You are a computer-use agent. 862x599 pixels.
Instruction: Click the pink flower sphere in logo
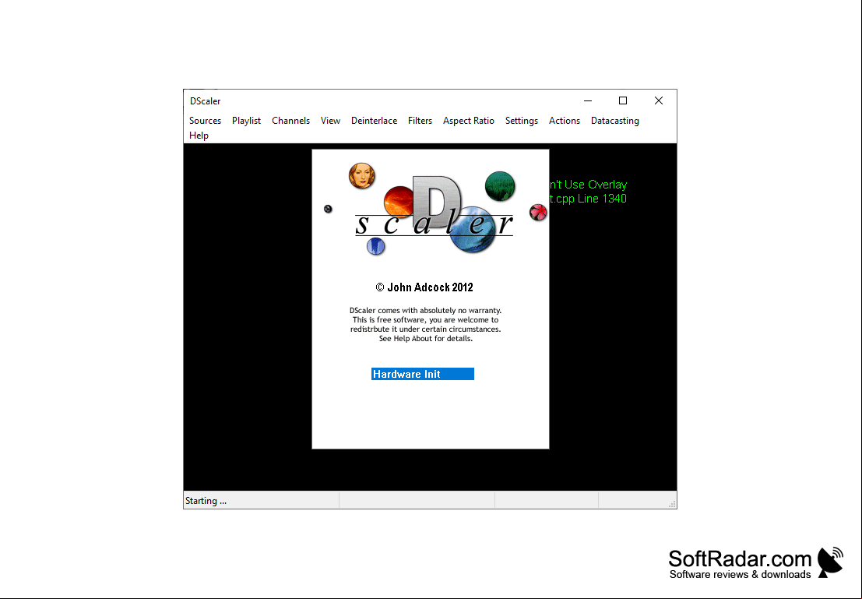tap(538, 212)
